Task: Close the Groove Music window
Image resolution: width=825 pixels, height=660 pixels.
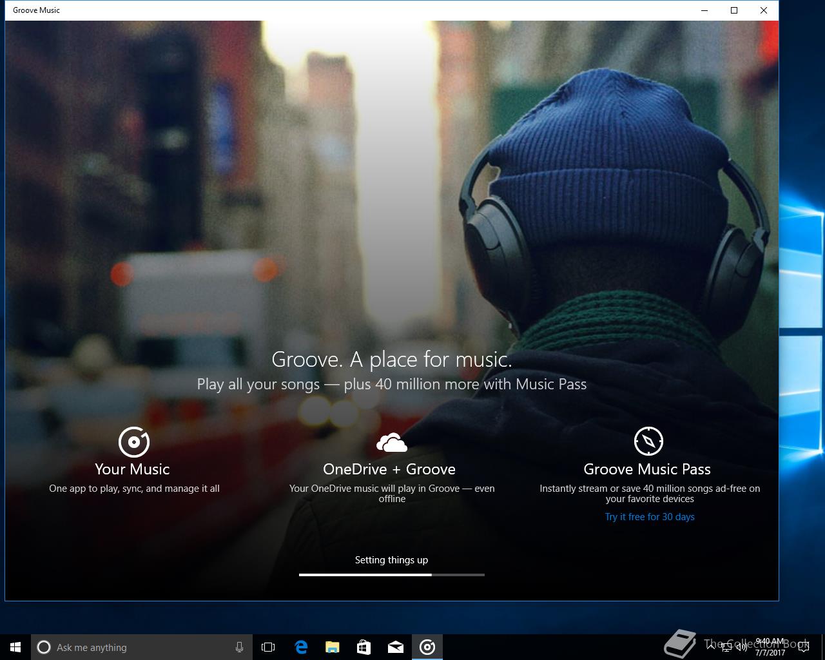Action: click(x=764, y=10)
